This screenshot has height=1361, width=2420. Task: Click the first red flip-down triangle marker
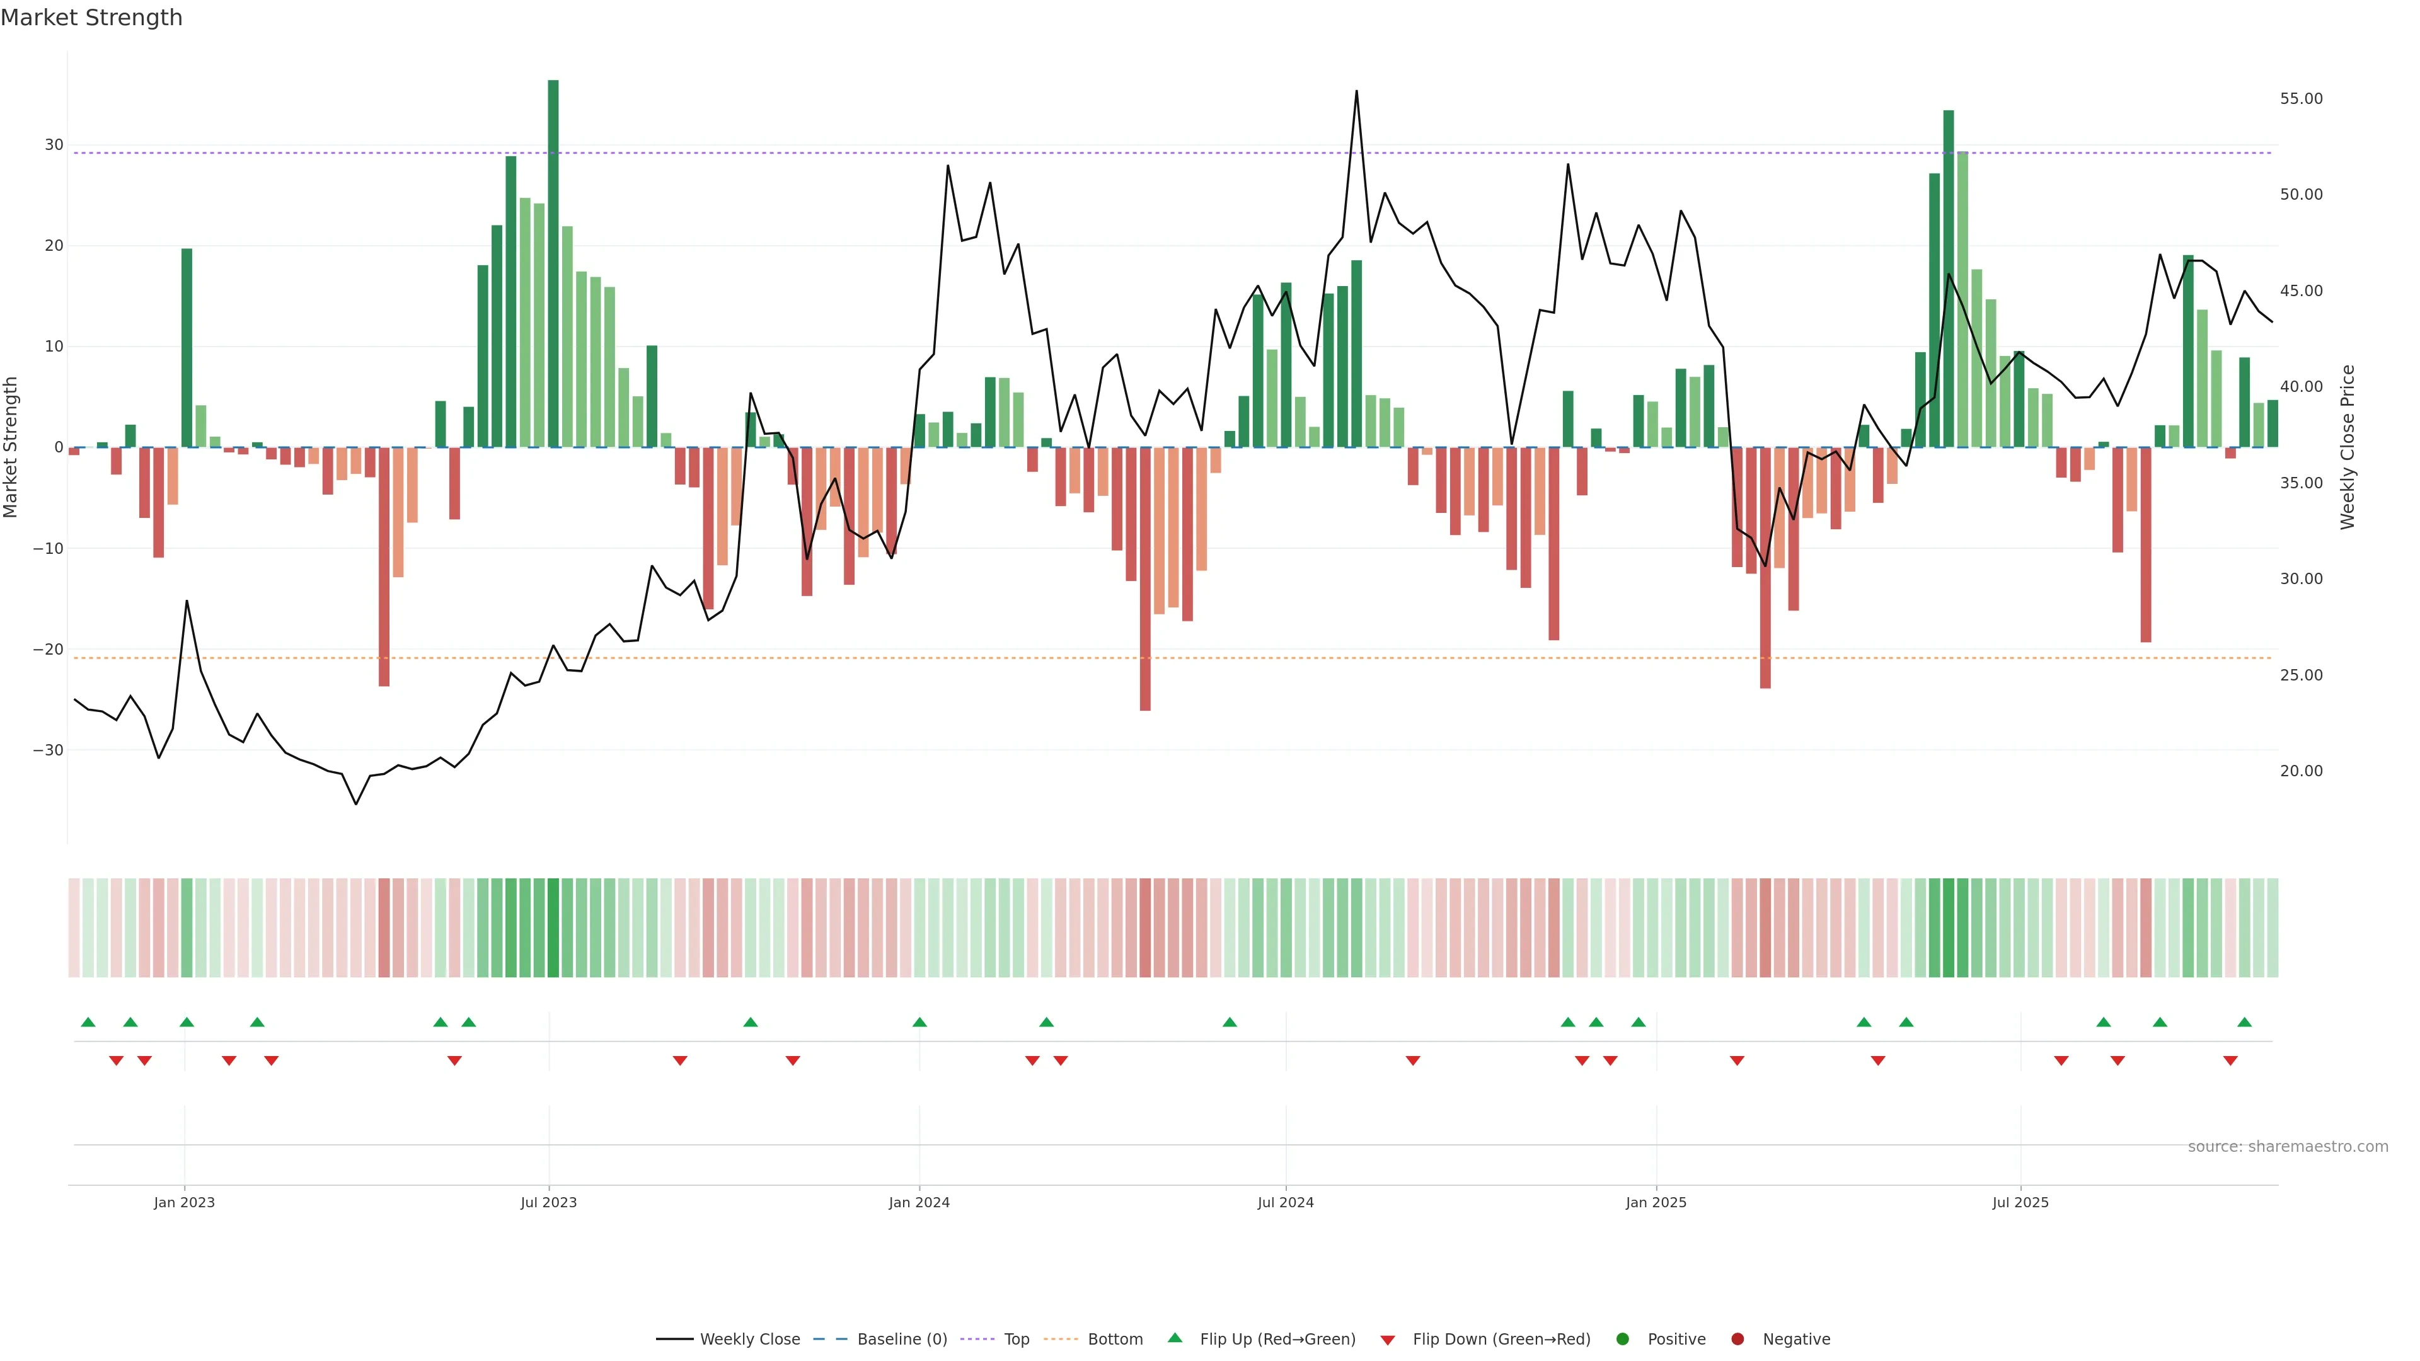117,1060
